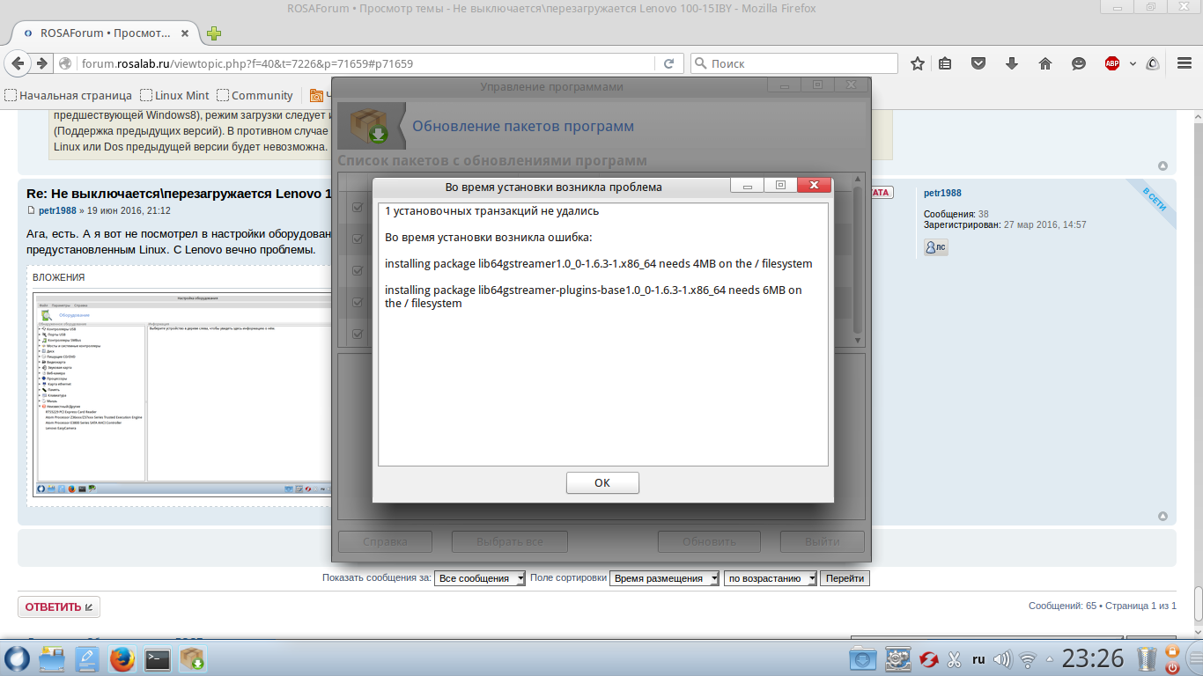Click the Adblock Plus ABP icon
Image resolution: width=1203 pixels, height=676 pixels.
pos(1112,63)
